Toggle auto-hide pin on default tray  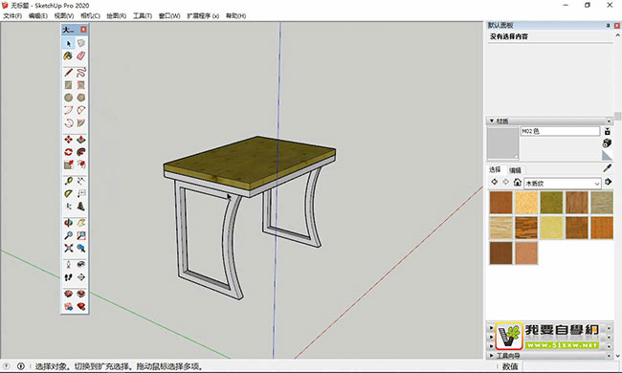[x=608, y=26]
